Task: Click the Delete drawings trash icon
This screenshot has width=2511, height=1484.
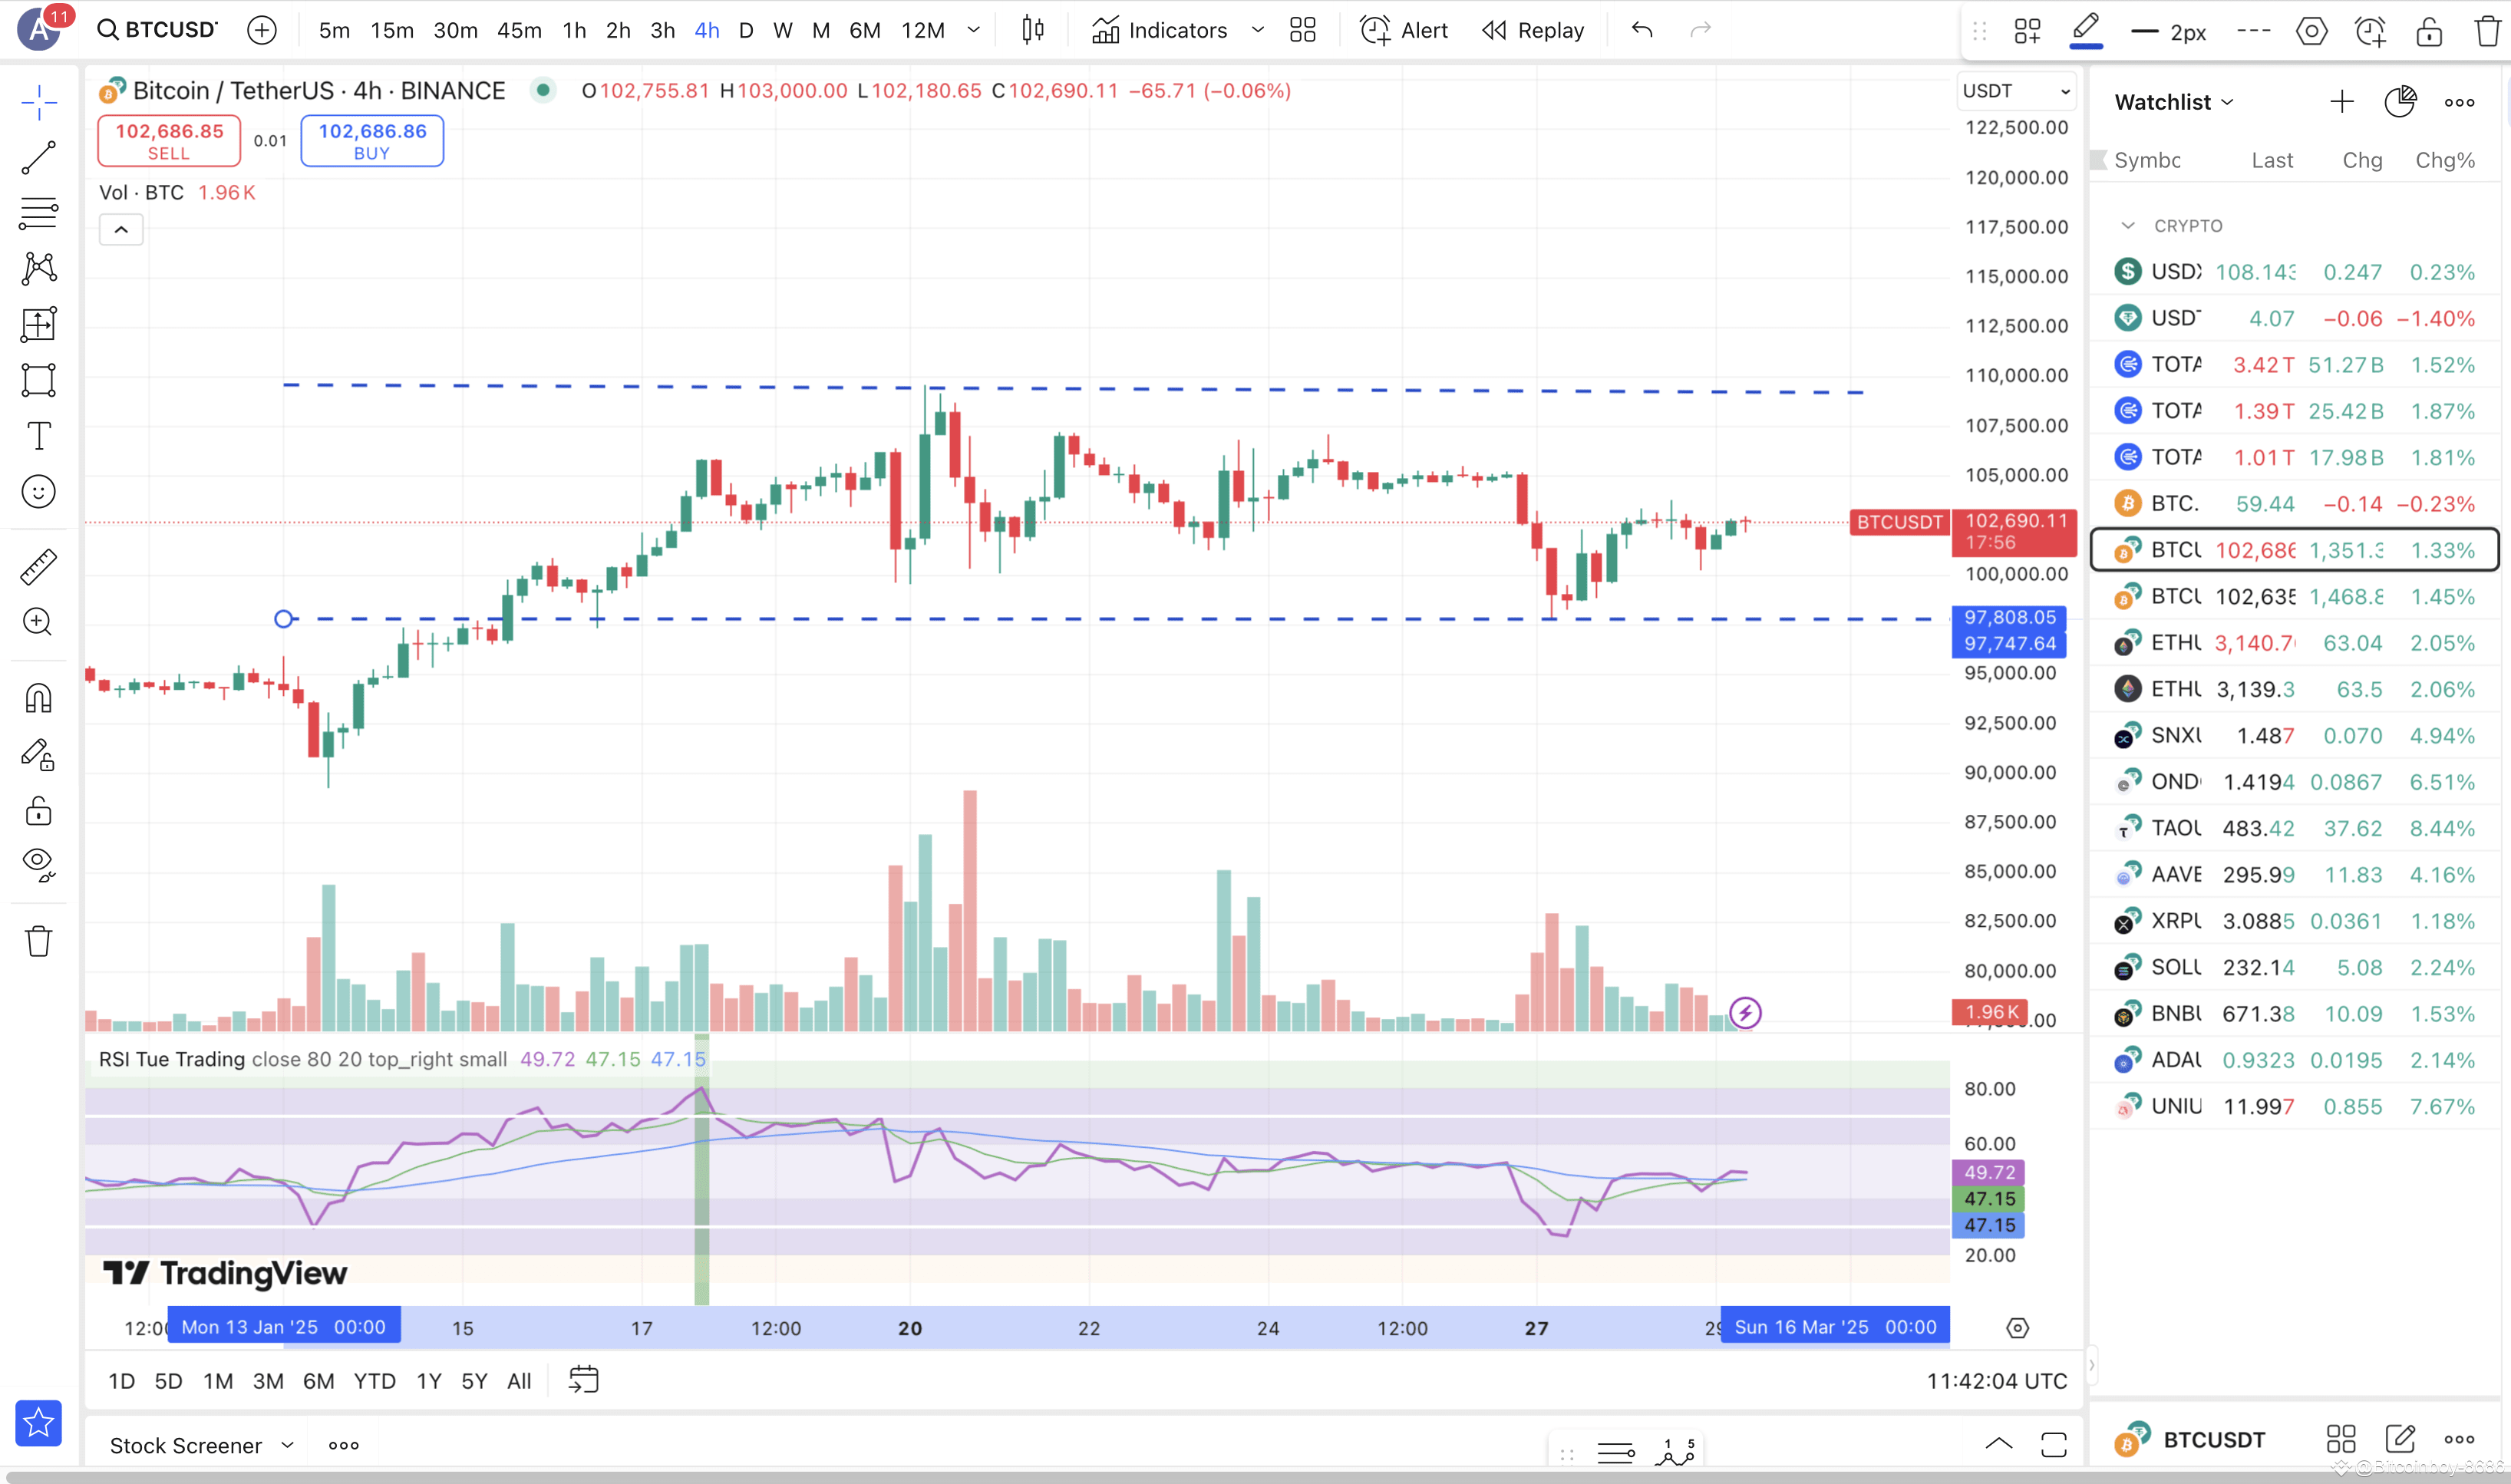Action: pyautogui.click(x=38, y=940)
